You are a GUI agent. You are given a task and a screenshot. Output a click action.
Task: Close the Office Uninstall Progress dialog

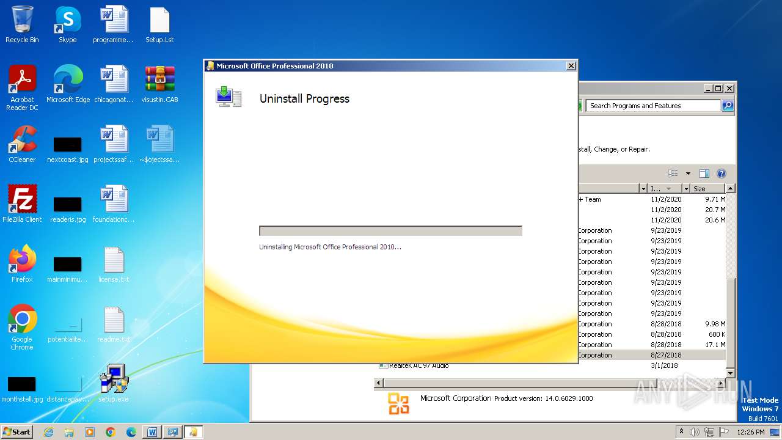coord(571,66)
